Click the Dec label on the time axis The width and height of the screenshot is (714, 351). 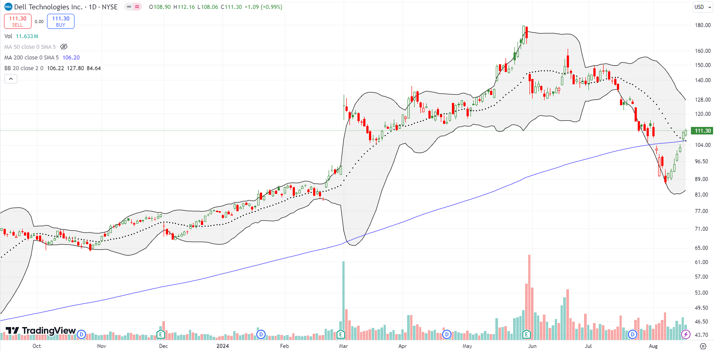click(x=164, y=346)
